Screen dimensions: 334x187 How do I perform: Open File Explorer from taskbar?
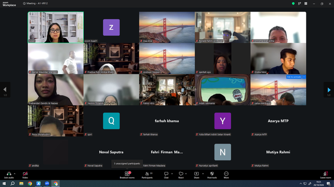point(21,183)
